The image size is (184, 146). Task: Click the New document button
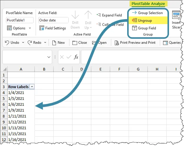tap(58, 43)
